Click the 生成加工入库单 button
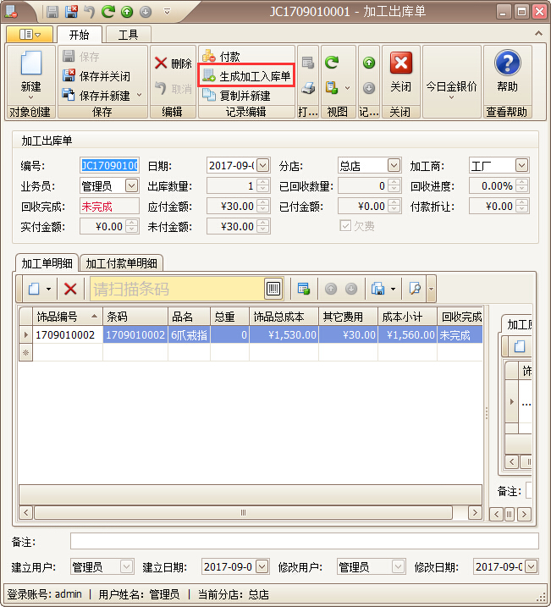The height and width of the screenshot is (607, 551). (246, 76)
